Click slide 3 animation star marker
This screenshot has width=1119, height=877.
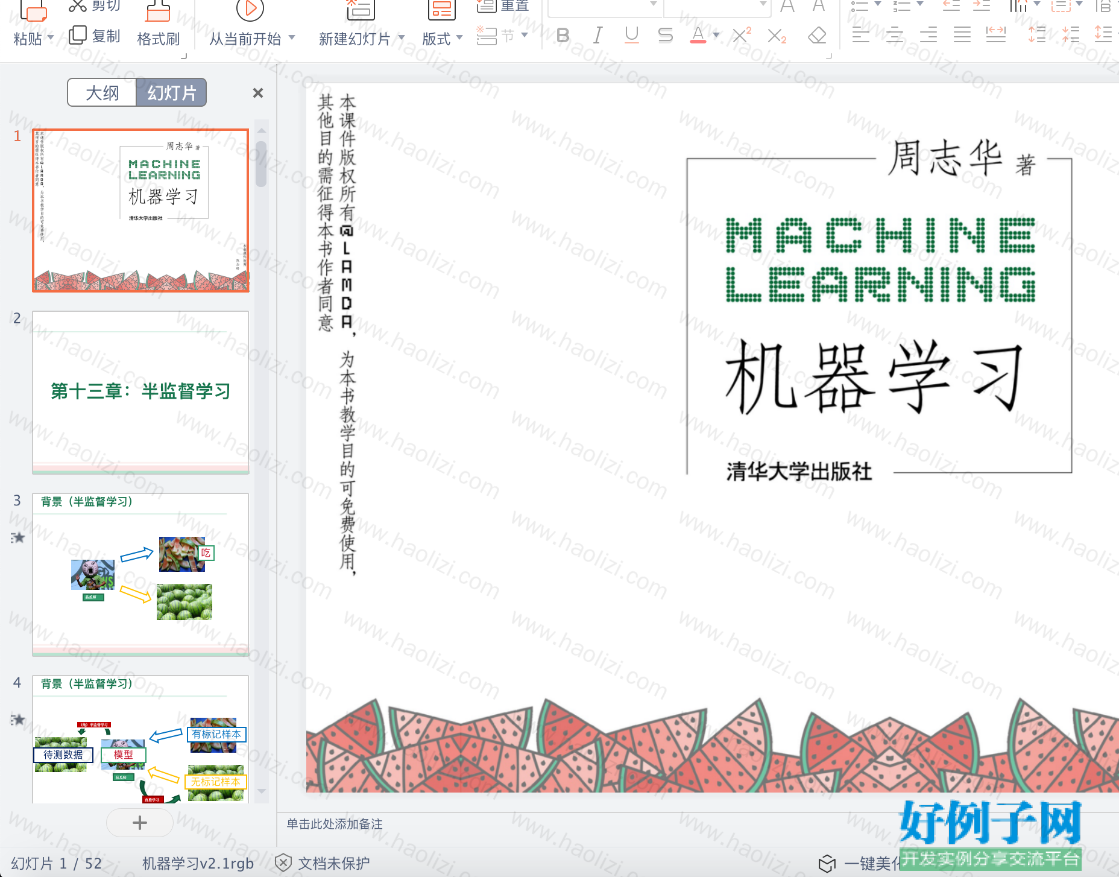[x=18, y=537]
